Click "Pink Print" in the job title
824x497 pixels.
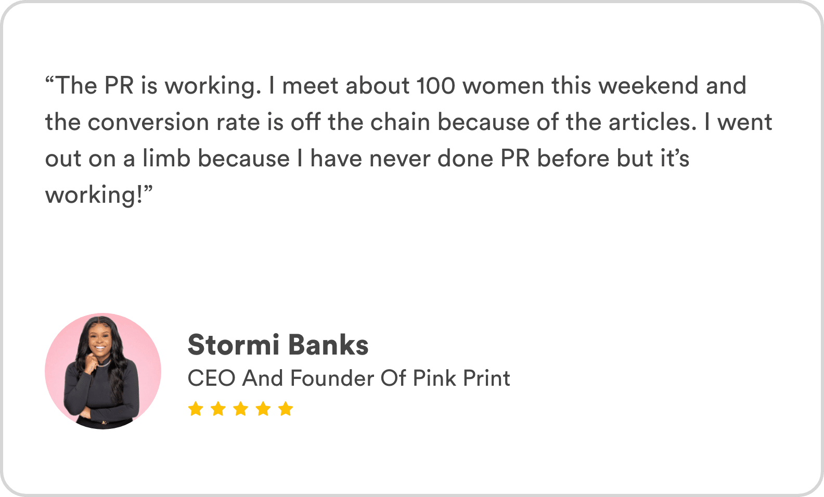point(461,378)
